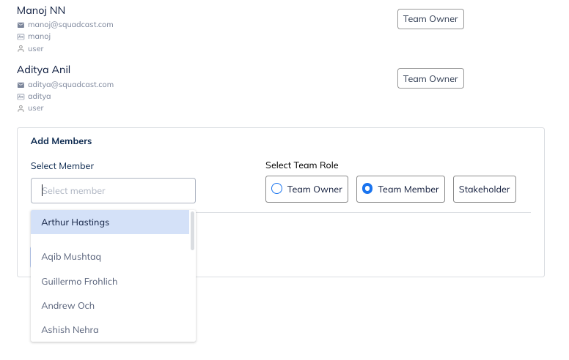Click the person icon under Manoj NN

click(21, 49)
